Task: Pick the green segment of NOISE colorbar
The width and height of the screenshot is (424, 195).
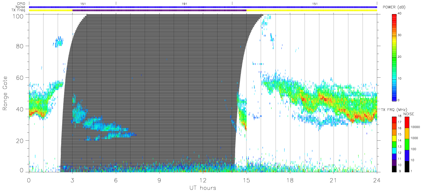Action: [407, 144]
